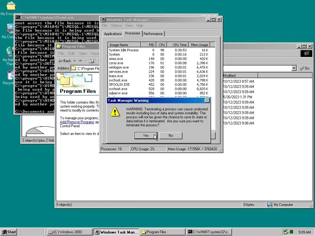Click Back arrow in Program Files window

65,61
